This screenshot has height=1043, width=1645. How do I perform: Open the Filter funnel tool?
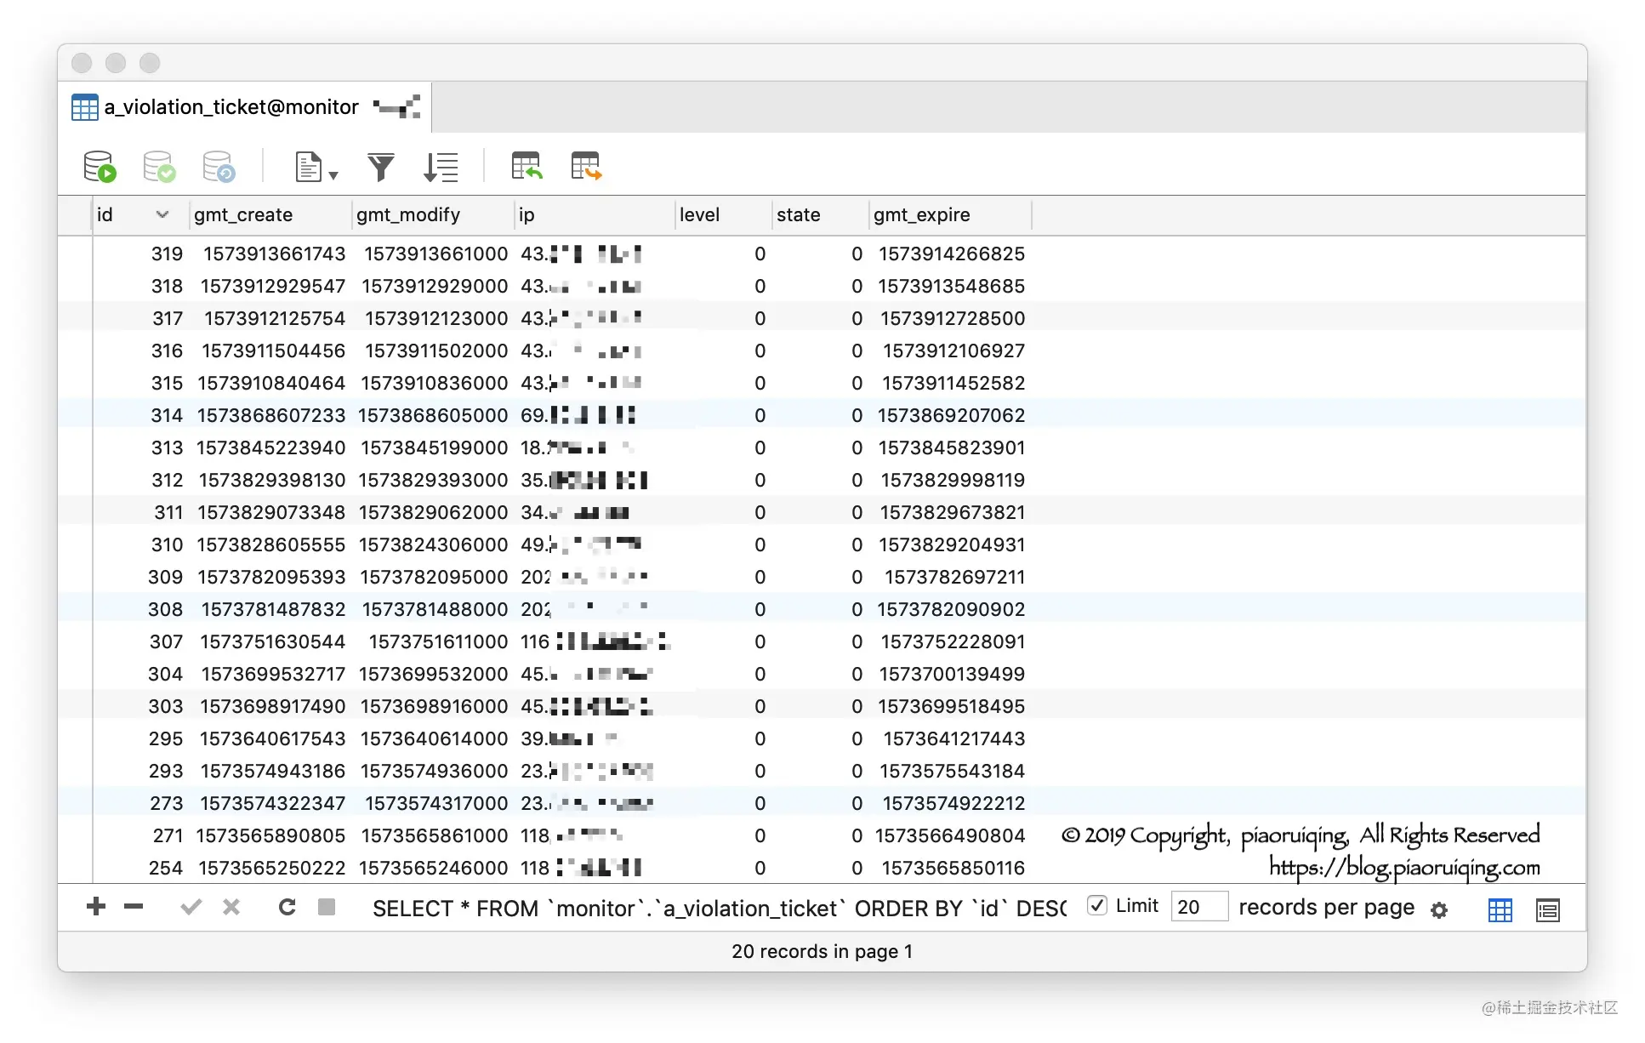381,167
